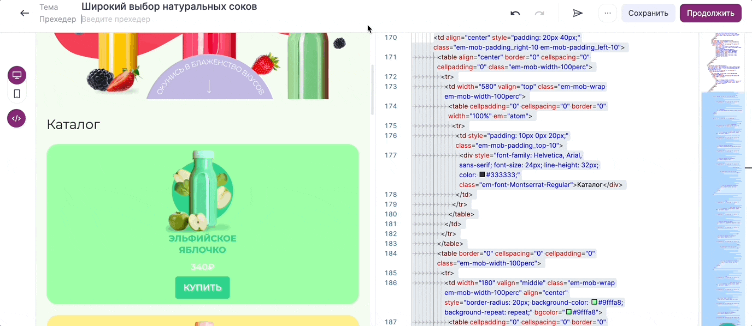Switch to mobile preview mode
The height and width of the screenshot is (326, 752).
pos(17,94)
